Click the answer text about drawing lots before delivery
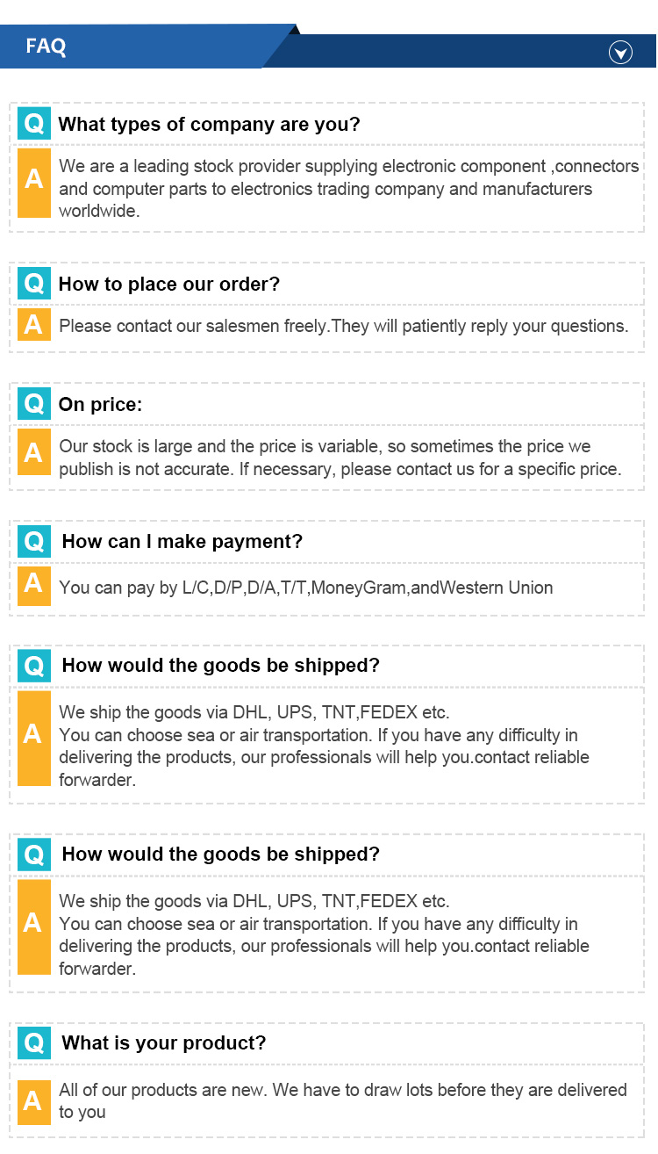 [x=343, y=1100]
